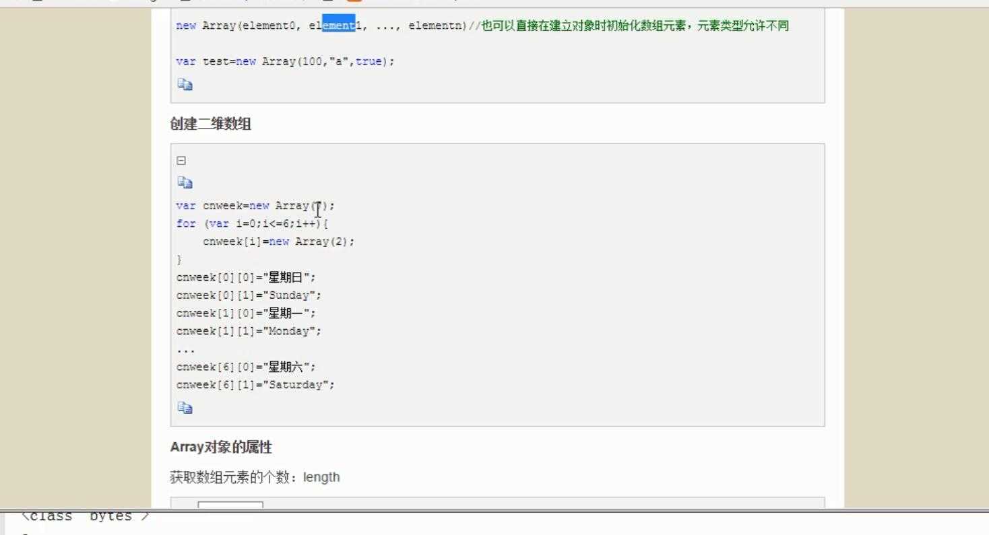This screenshot has width=989, height=535.
Task: Click the line cnweek[6][1]="Saturday";
Action: click(255, 385)
